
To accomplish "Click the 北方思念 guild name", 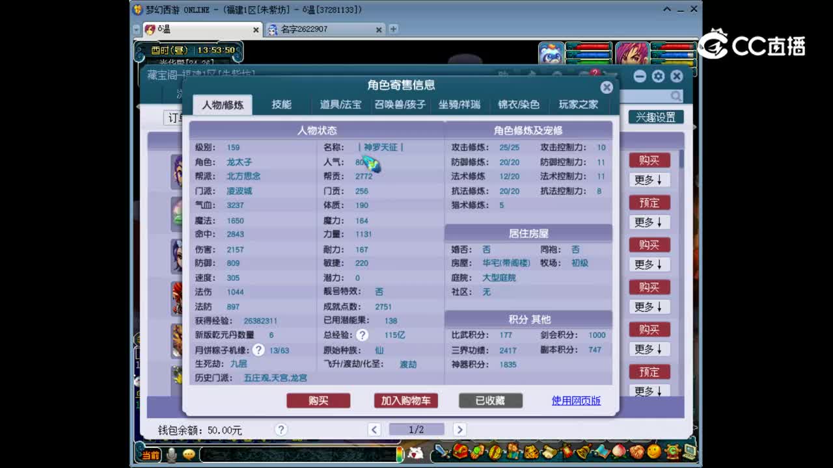I will 243,176.
